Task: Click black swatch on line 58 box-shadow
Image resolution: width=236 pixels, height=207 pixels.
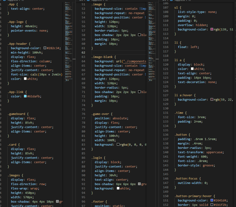Action: click(x=139, y=35)
